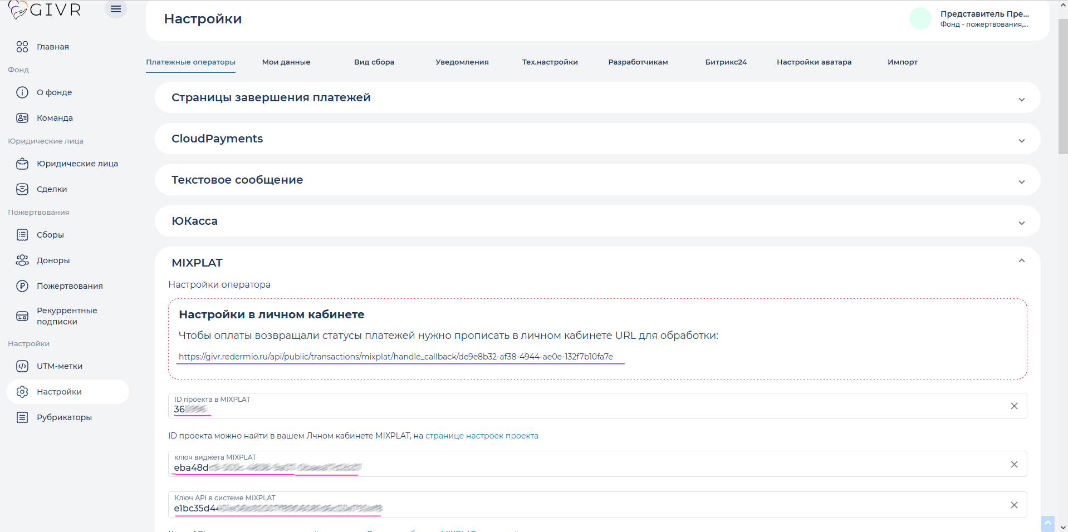1068x532 pixels.
Task: Open the Импорт tab
Action: point(903,62)
